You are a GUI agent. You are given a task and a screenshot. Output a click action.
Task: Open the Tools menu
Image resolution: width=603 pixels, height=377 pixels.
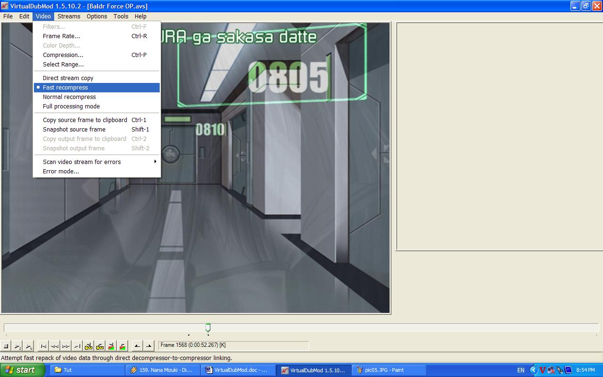click(x=121, y=16)
